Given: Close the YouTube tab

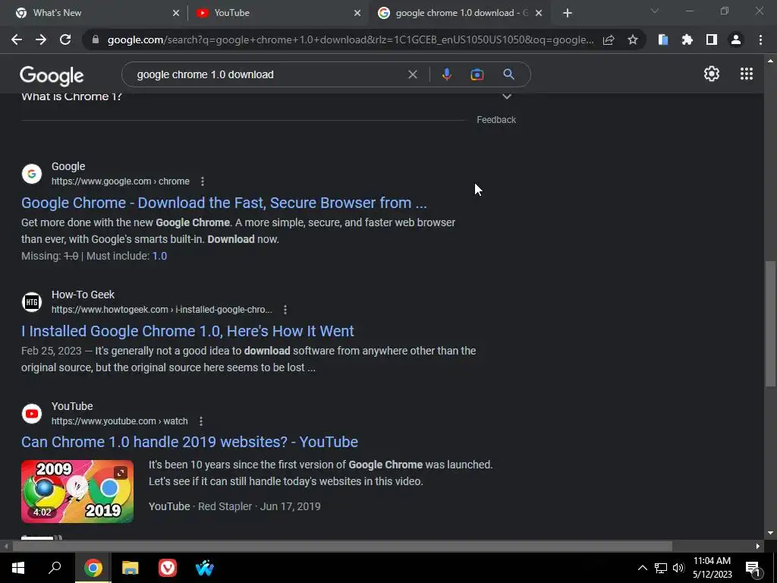Looking at the screenshot, I should pos(357,13).
